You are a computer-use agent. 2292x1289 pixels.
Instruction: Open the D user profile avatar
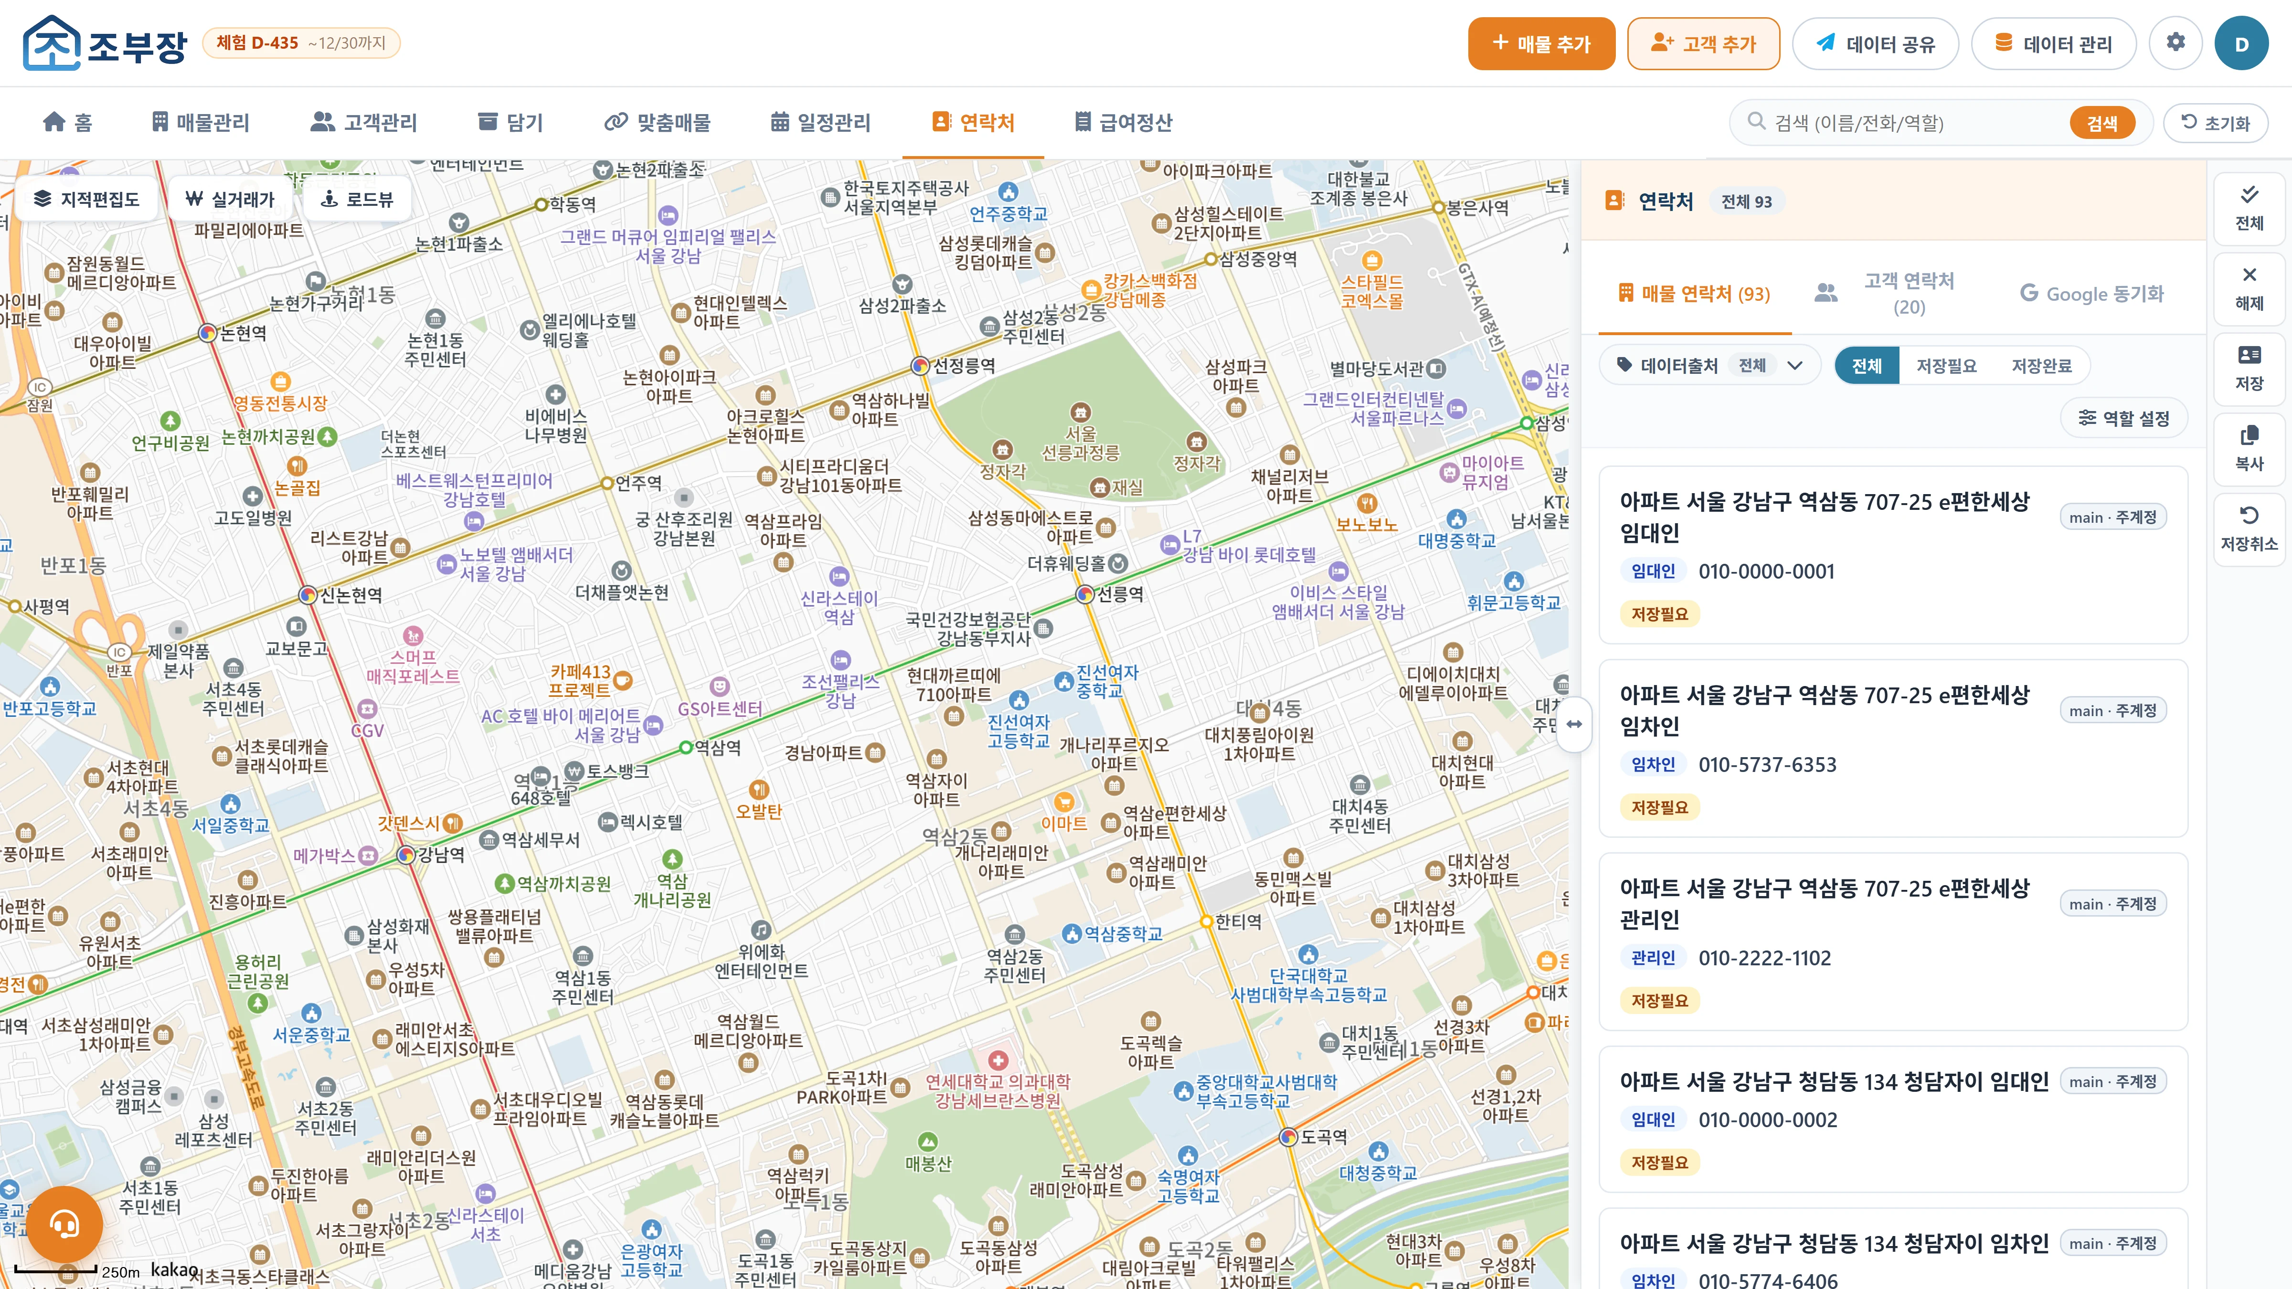[2241, 43]
